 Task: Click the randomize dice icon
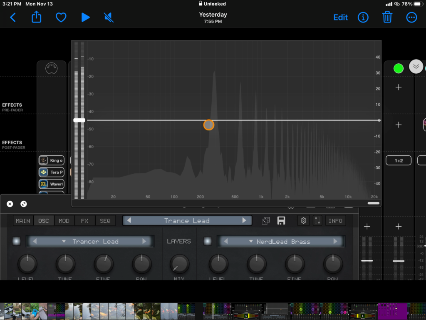point(265,221)
